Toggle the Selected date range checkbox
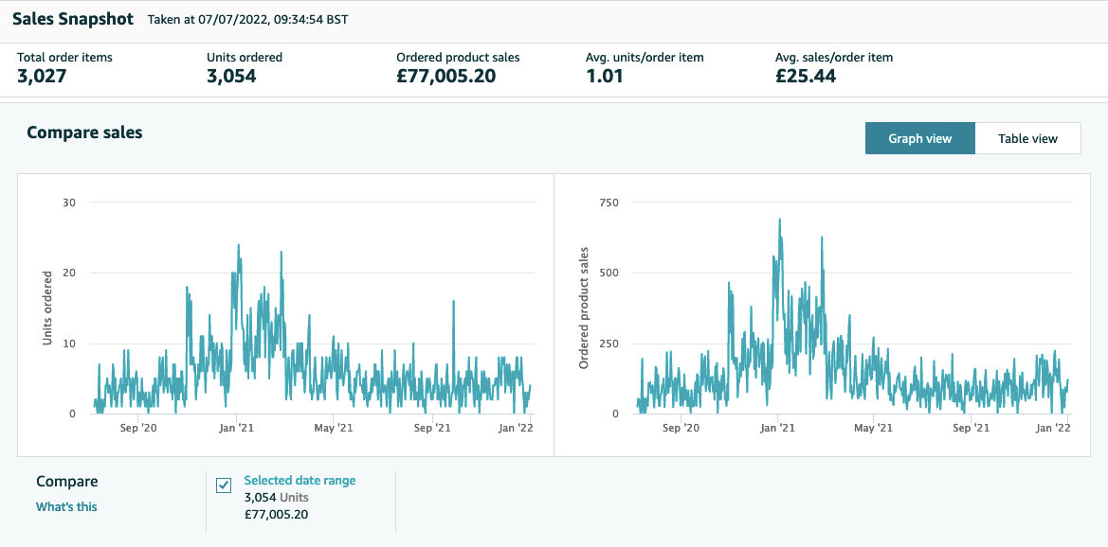 click(224, 485)
